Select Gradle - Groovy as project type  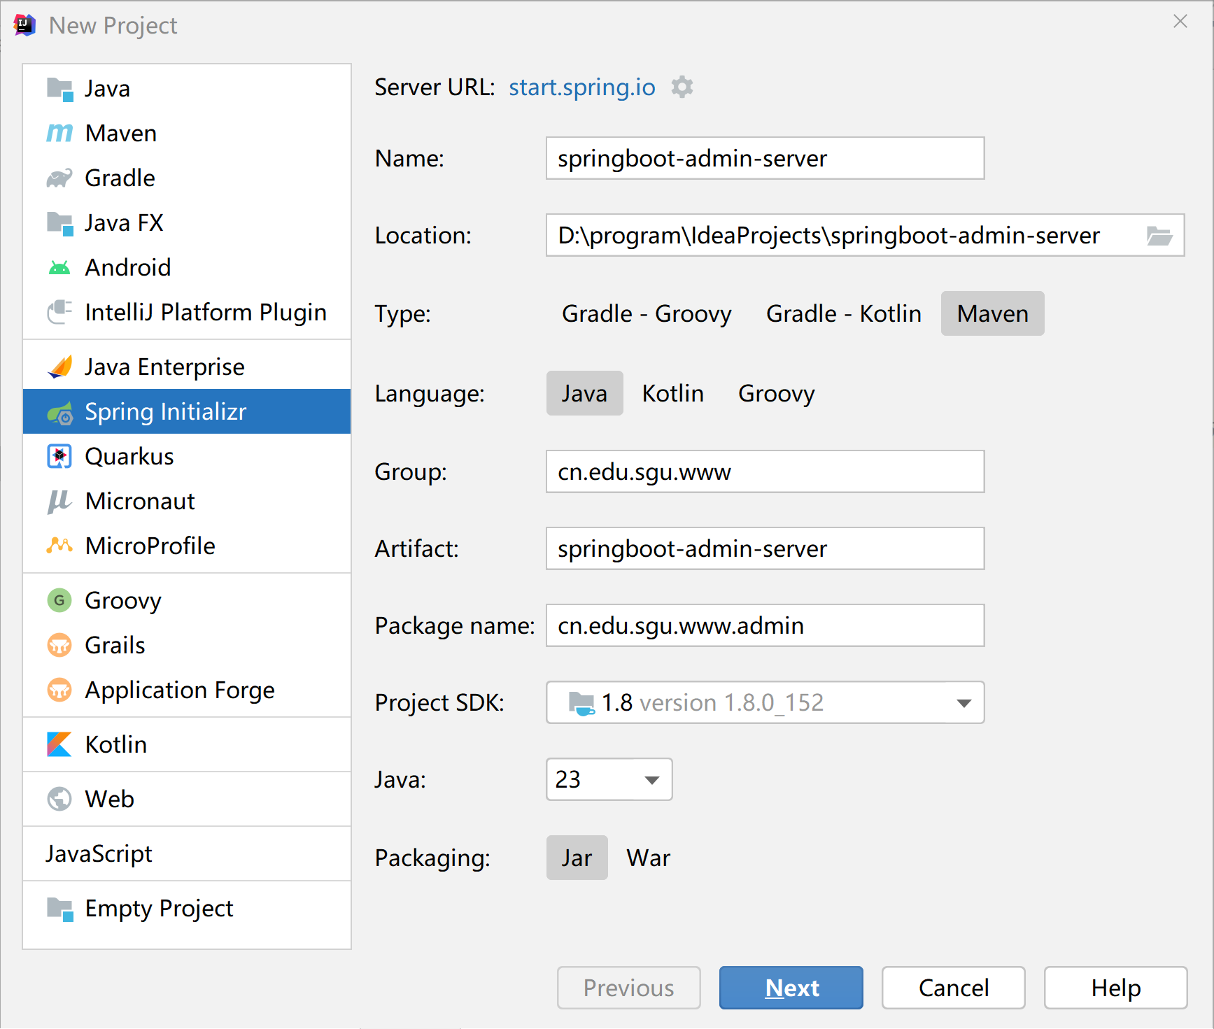(646, 313)
